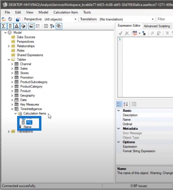The width and height of the screenshot is (173, 190).
Task: Toggle alphabetical sort of tree objects
Action: (x=52, y=26)
